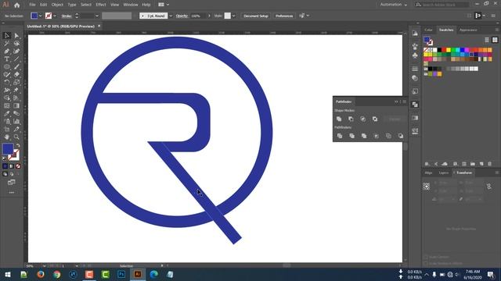Select the Eraser tool

[16, 75]
